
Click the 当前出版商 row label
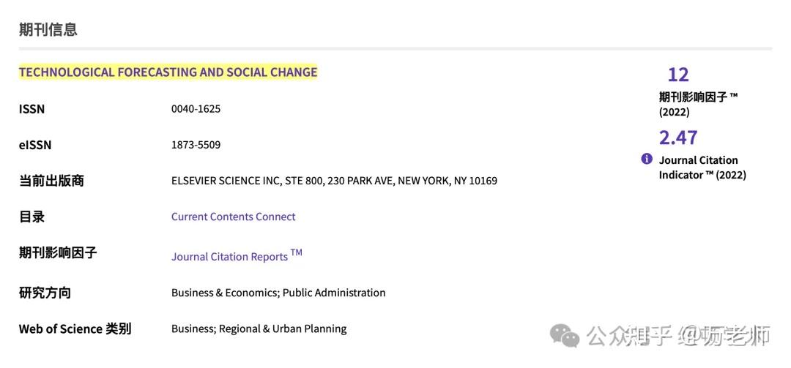pyautogui.click(x=51, y=181)
